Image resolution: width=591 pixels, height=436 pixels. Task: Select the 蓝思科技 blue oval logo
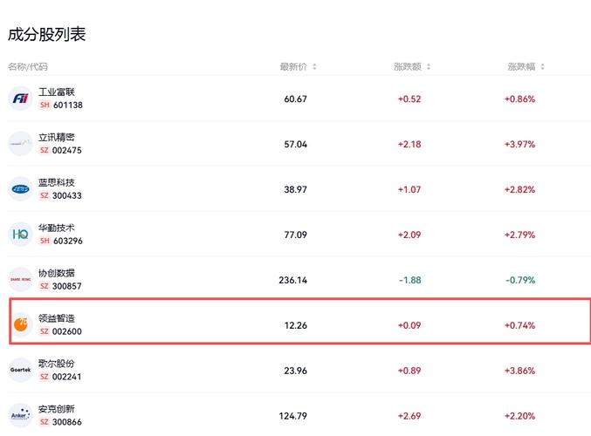[20, 188]
